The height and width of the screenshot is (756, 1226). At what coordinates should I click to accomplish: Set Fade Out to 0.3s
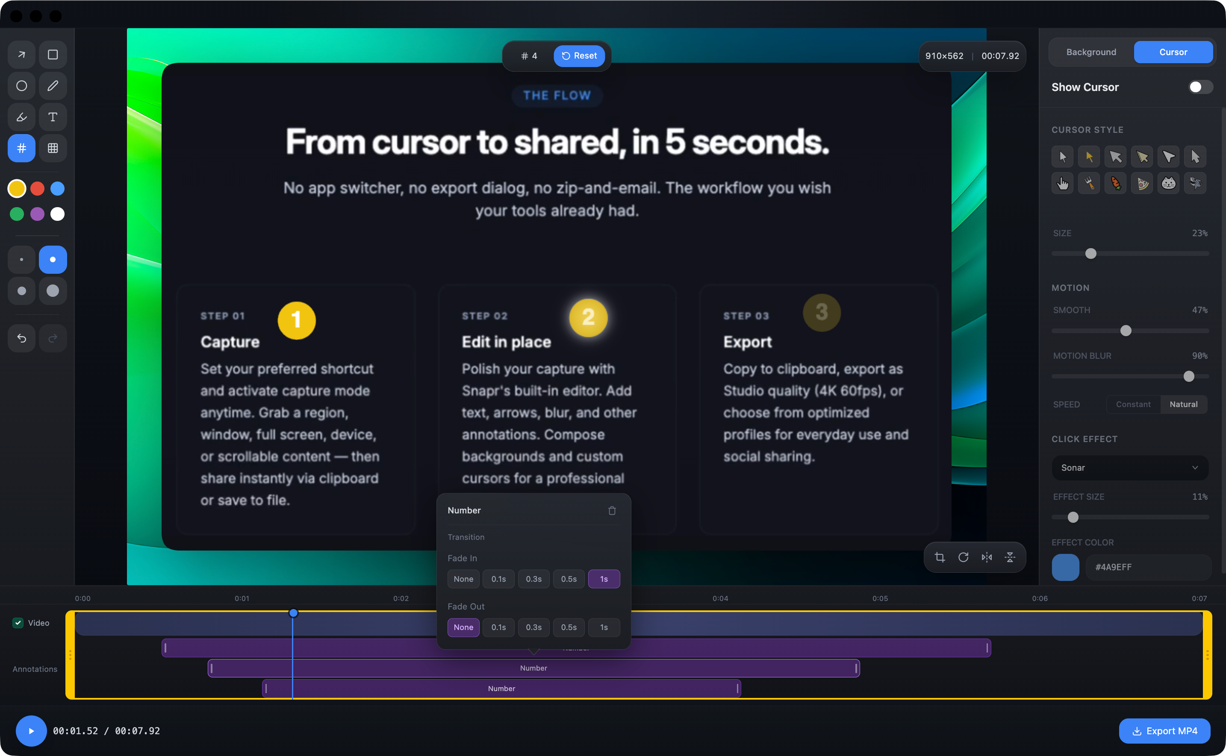click(x=533, y=627)
